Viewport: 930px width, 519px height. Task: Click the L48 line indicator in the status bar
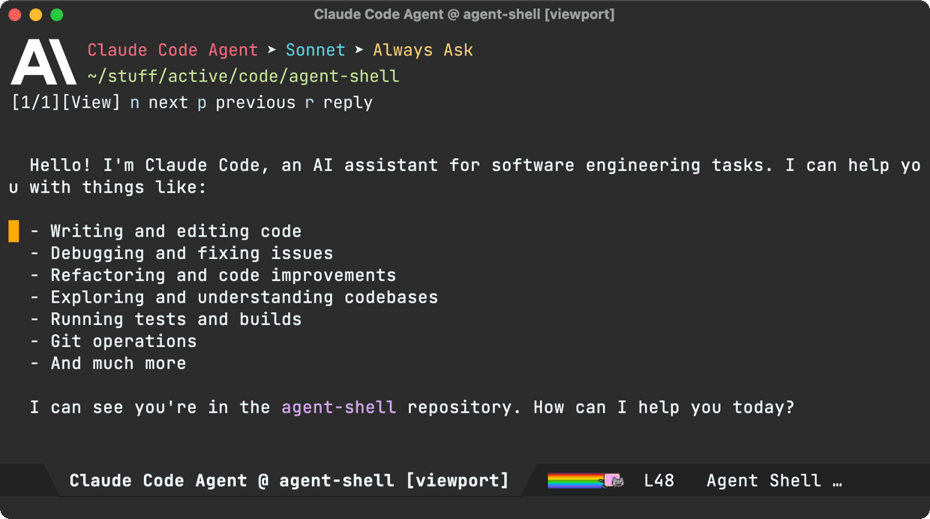click(659, 480)
